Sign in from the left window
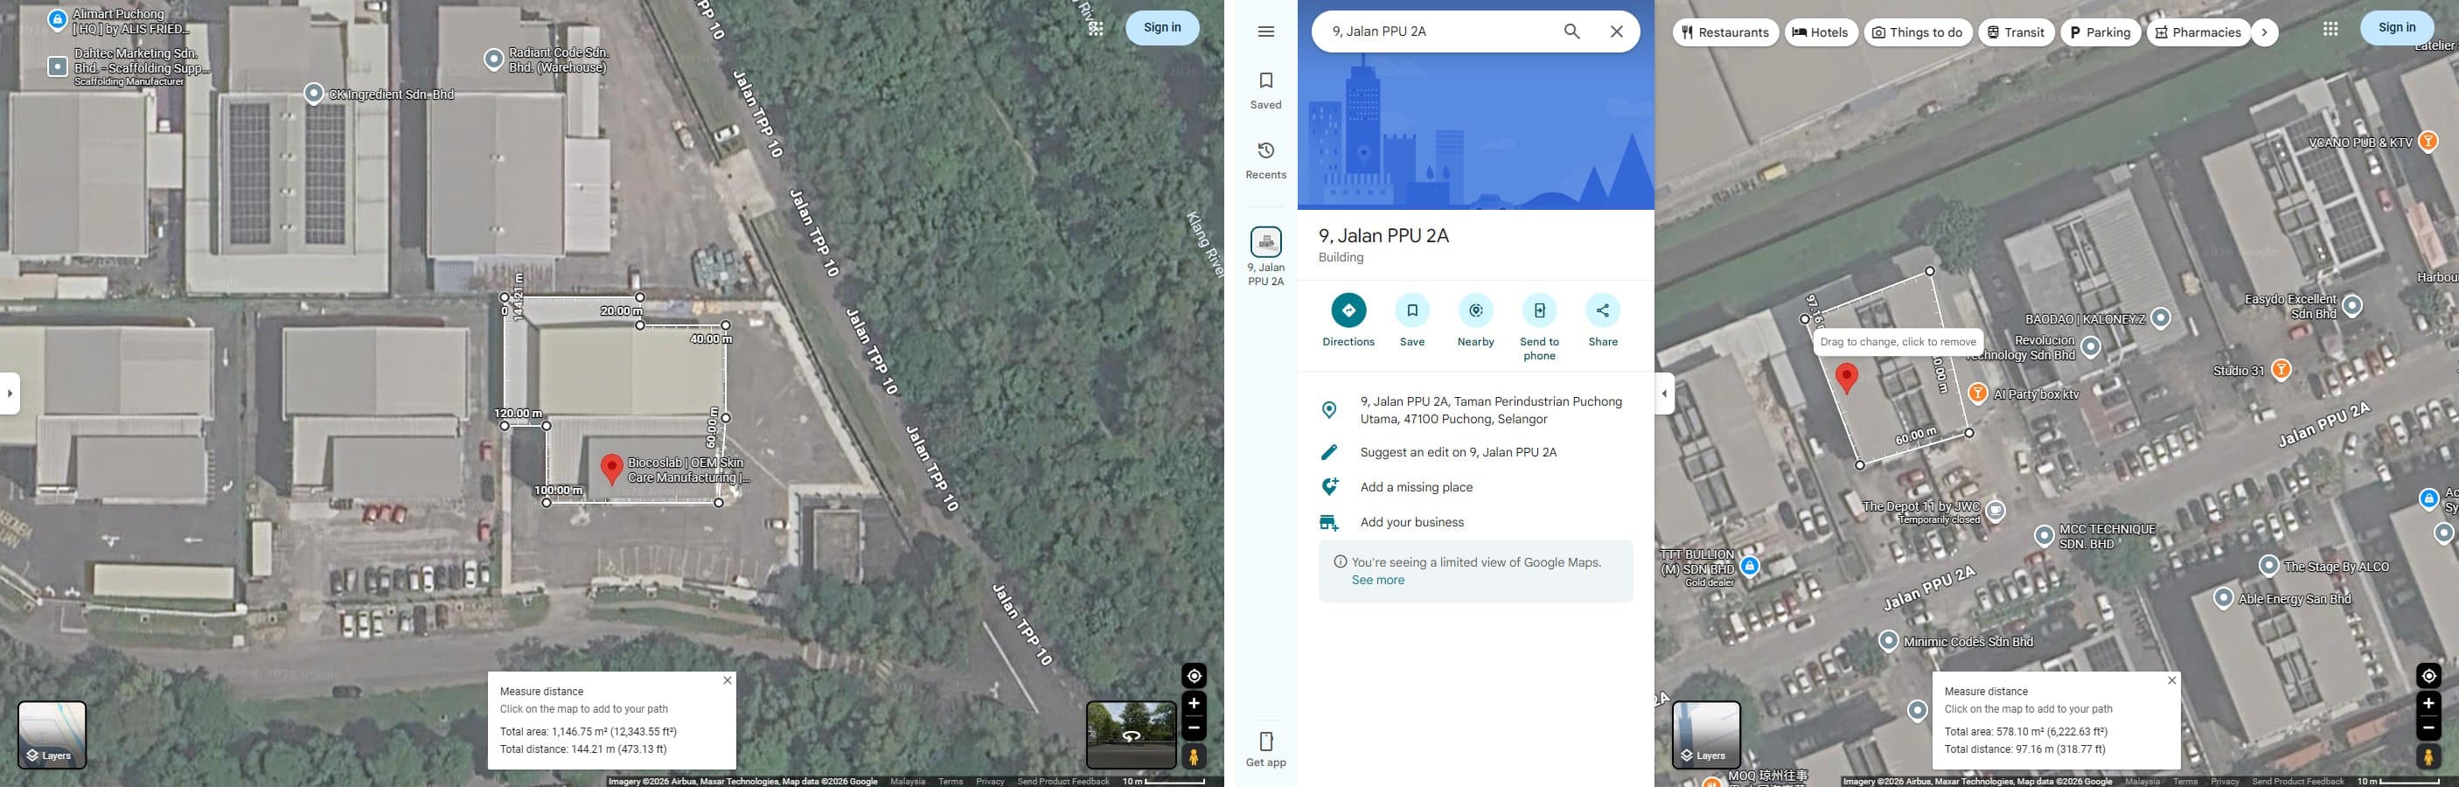 click(x=1161, y=28)
